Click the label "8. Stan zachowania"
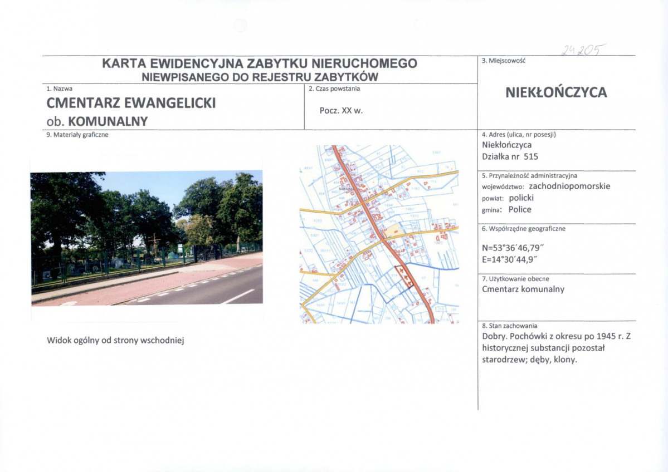The width and height of the screenshot is (668, 472). tap(510, 326)
